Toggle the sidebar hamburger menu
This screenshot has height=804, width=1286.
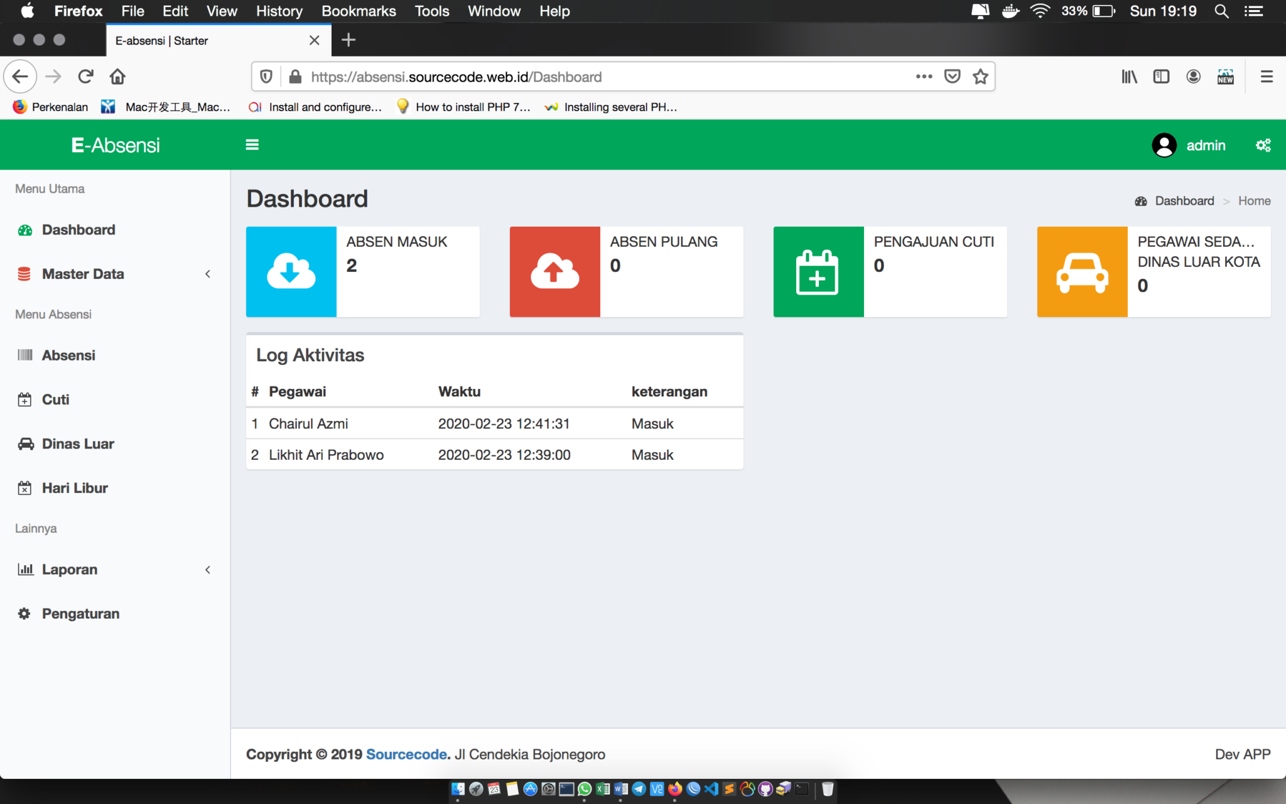252,145
